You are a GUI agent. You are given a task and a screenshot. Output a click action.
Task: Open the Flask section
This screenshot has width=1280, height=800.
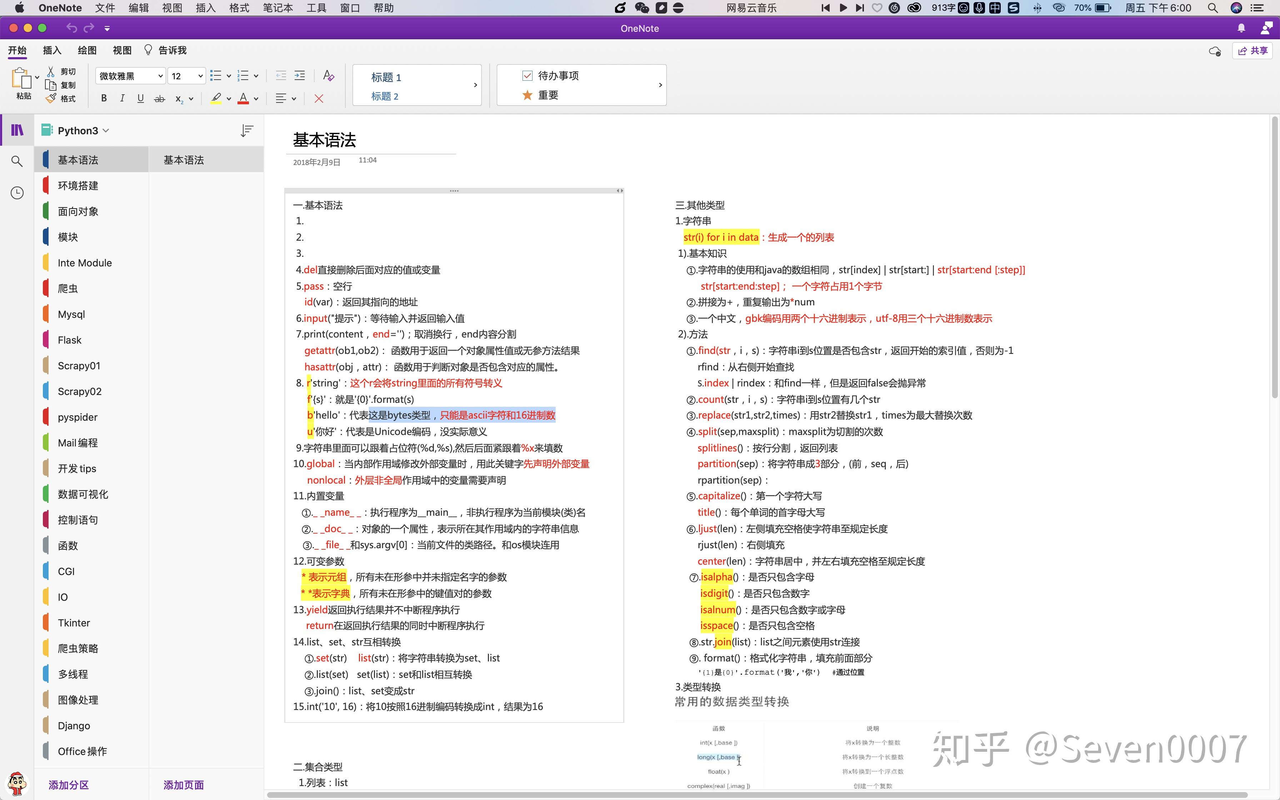tap(91, 340)
